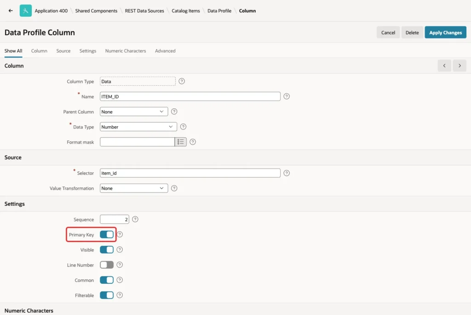
Task: Go to the next column
Action: pyautogui.click(x=460, y=65)
